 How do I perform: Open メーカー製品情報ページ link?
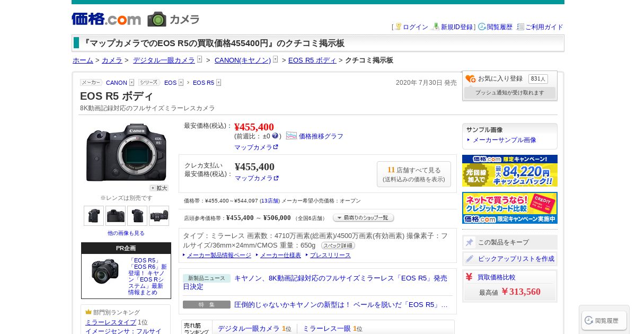click(219, 256)
